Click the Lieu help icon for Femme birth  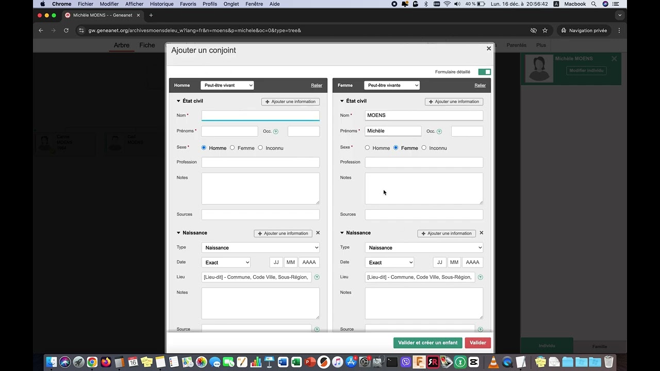480,277
